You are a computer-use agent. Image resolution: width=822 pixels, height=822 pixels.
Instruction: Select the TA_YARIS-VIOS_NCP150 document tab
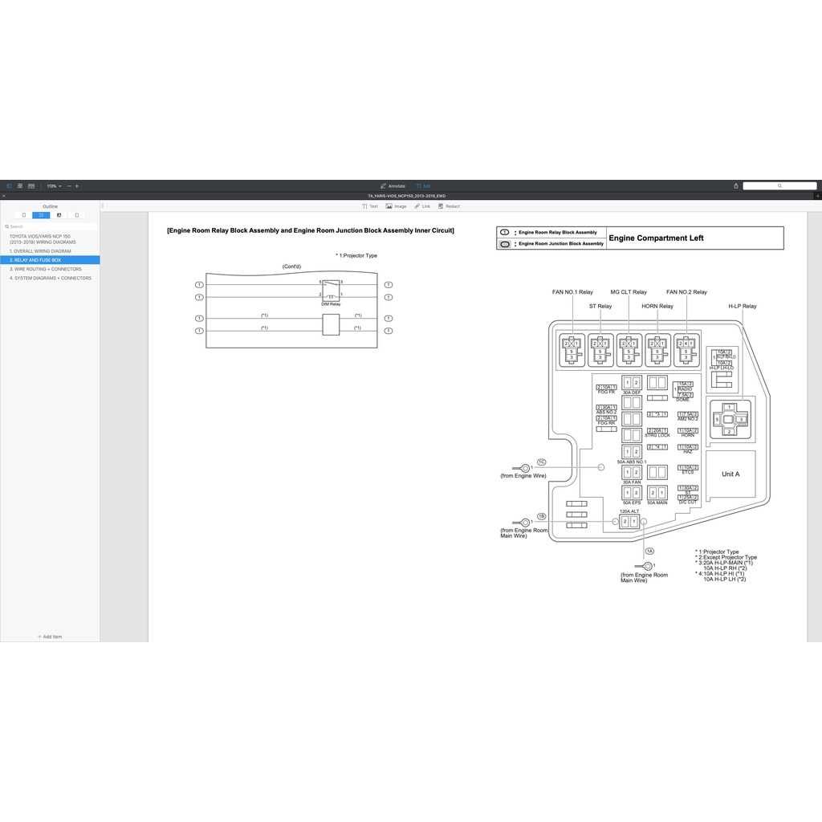(x=407, y=196)
